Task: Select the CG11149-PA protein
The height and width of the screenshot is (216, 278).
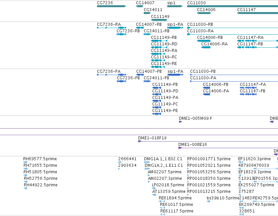Action: click(156, 101)
